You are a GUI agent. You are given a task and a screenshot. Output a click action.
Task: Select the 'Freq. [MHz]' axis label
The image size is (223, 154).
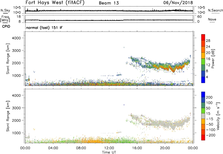pyautogui.click(x=5, y=19)
